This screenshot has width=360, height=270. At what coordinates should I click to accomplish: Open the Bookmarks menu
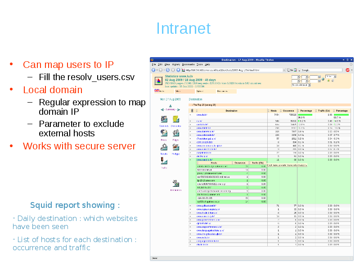[x=188, y=65]
